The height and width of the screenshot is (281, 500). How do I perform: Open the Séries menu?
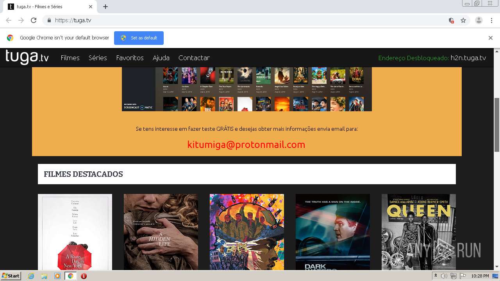coord(98,58)
